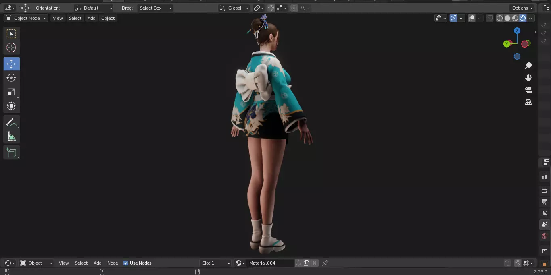This screenshot has width=551, height=275.
Task: Open the View Layer properties tab
Action: 545,213
